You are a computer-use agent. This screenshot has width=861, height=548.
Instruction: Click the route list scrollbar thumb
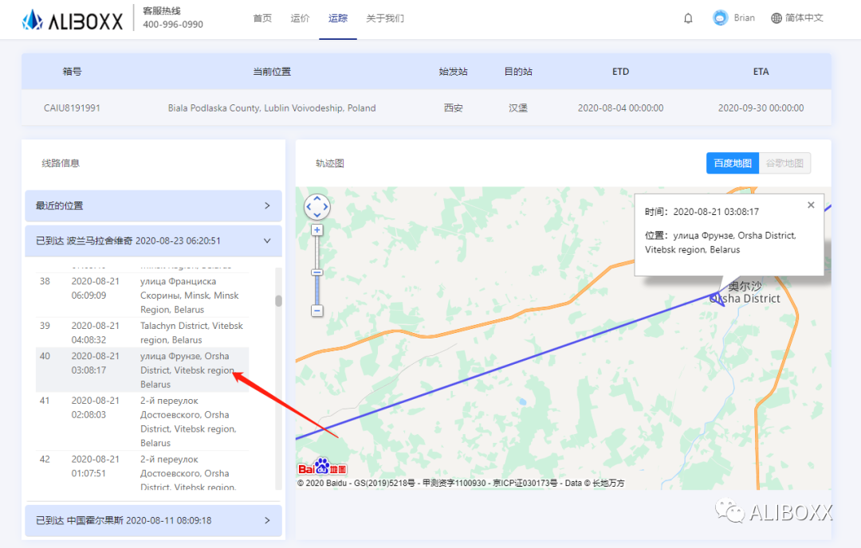point(278,300)
